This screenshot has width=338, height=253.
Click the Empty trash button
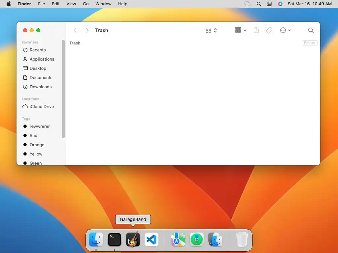point(309,43)
